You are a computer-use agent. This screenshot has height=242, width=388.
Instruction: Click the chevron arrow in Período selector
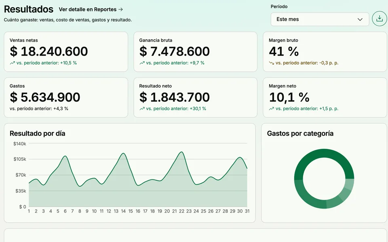pyautogui.click(x=360, y=19)
